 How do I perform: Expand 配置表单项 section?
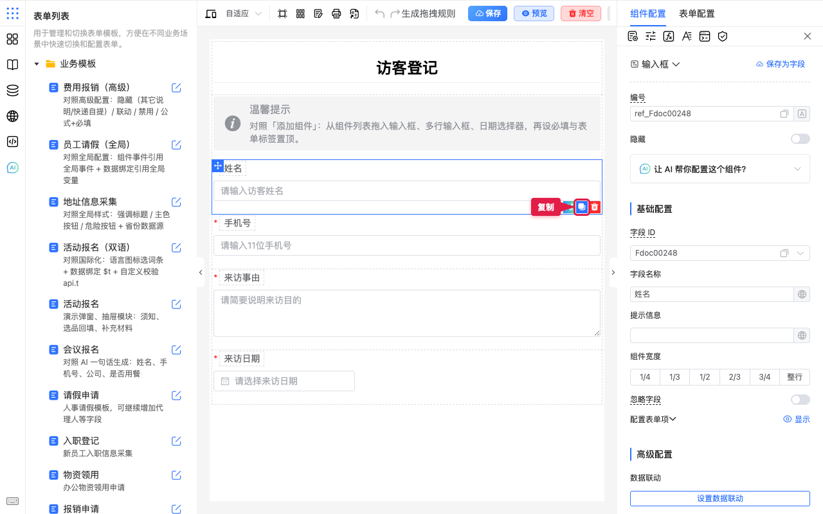point(653,419)
